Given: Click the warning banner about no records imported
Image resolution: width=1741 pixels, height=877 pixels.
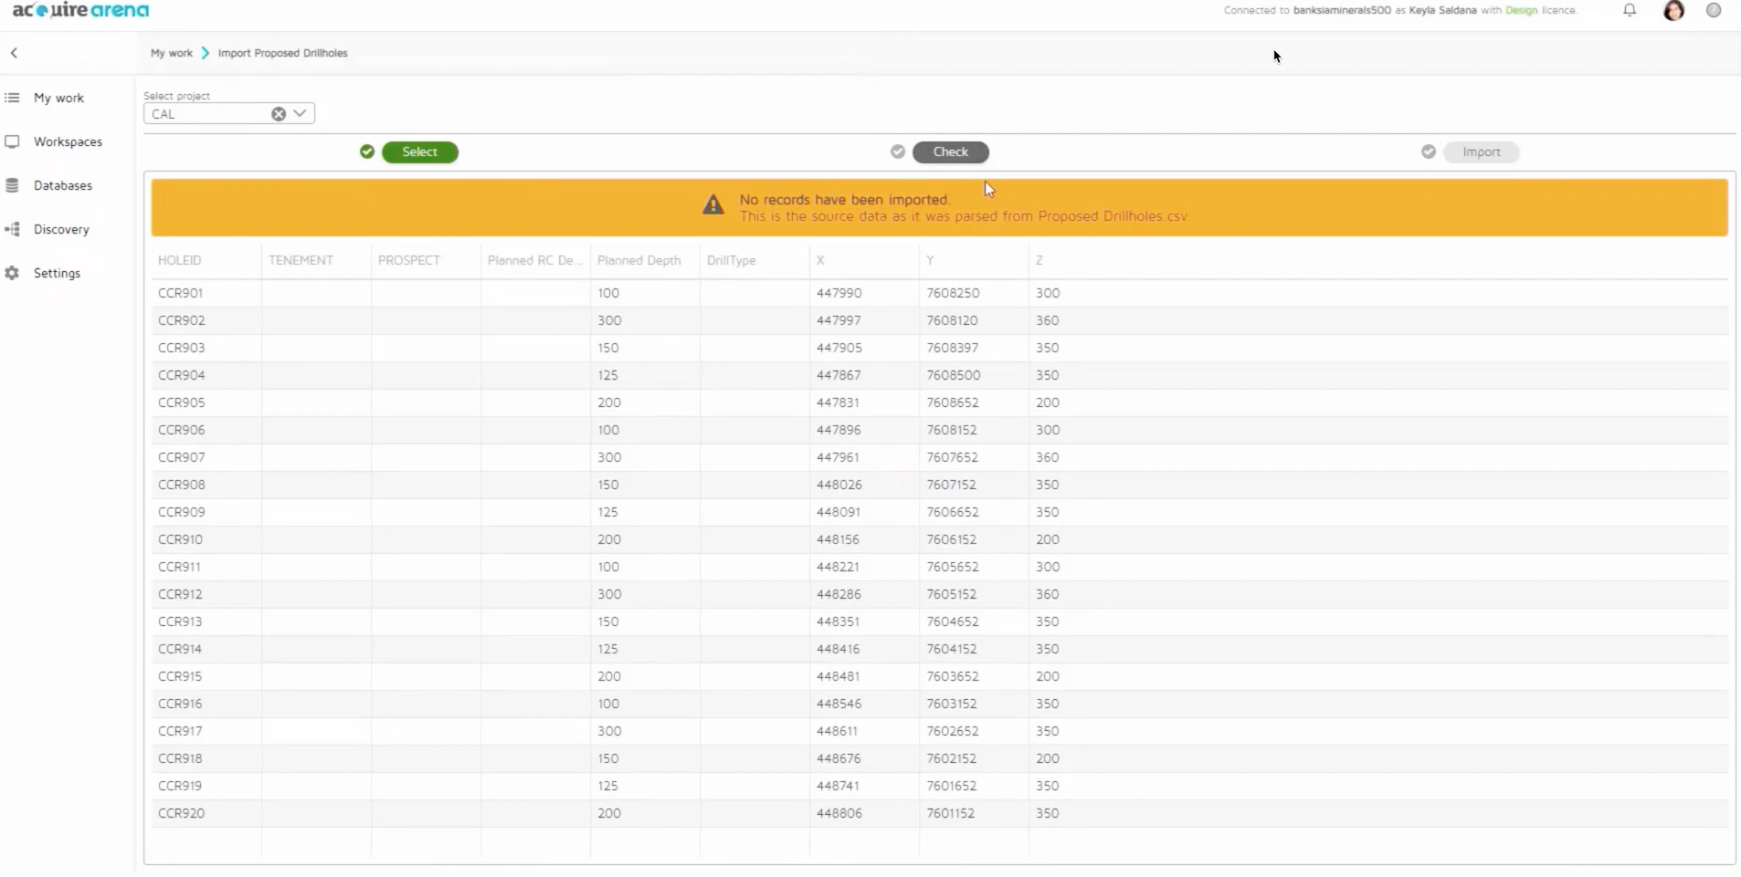Looking at the screenshot, I should (939, 207).
